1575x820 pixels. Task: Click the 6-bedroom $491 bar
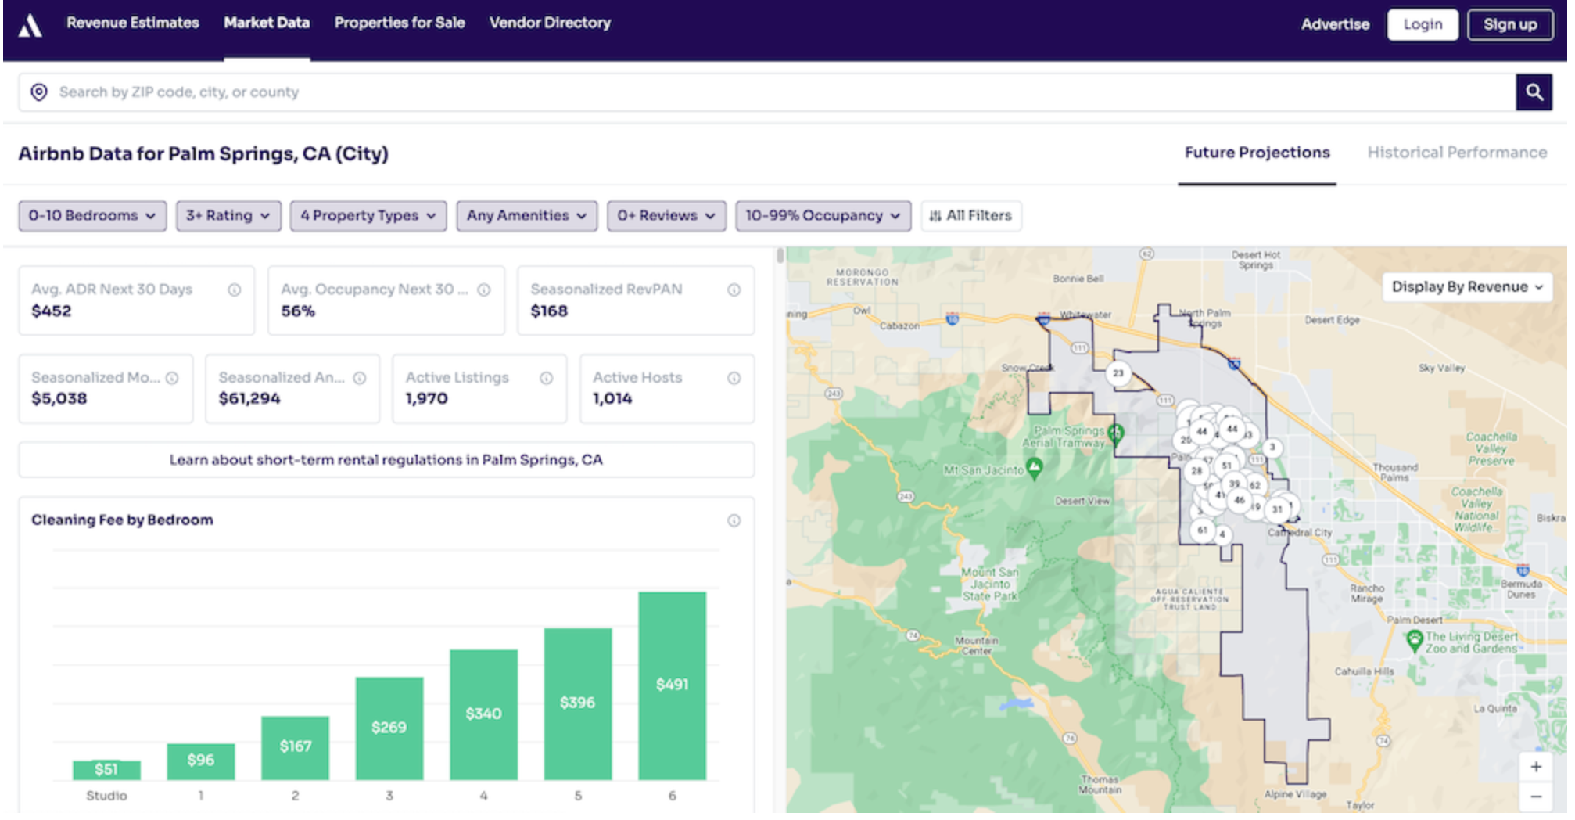click(x=673, y=686)
